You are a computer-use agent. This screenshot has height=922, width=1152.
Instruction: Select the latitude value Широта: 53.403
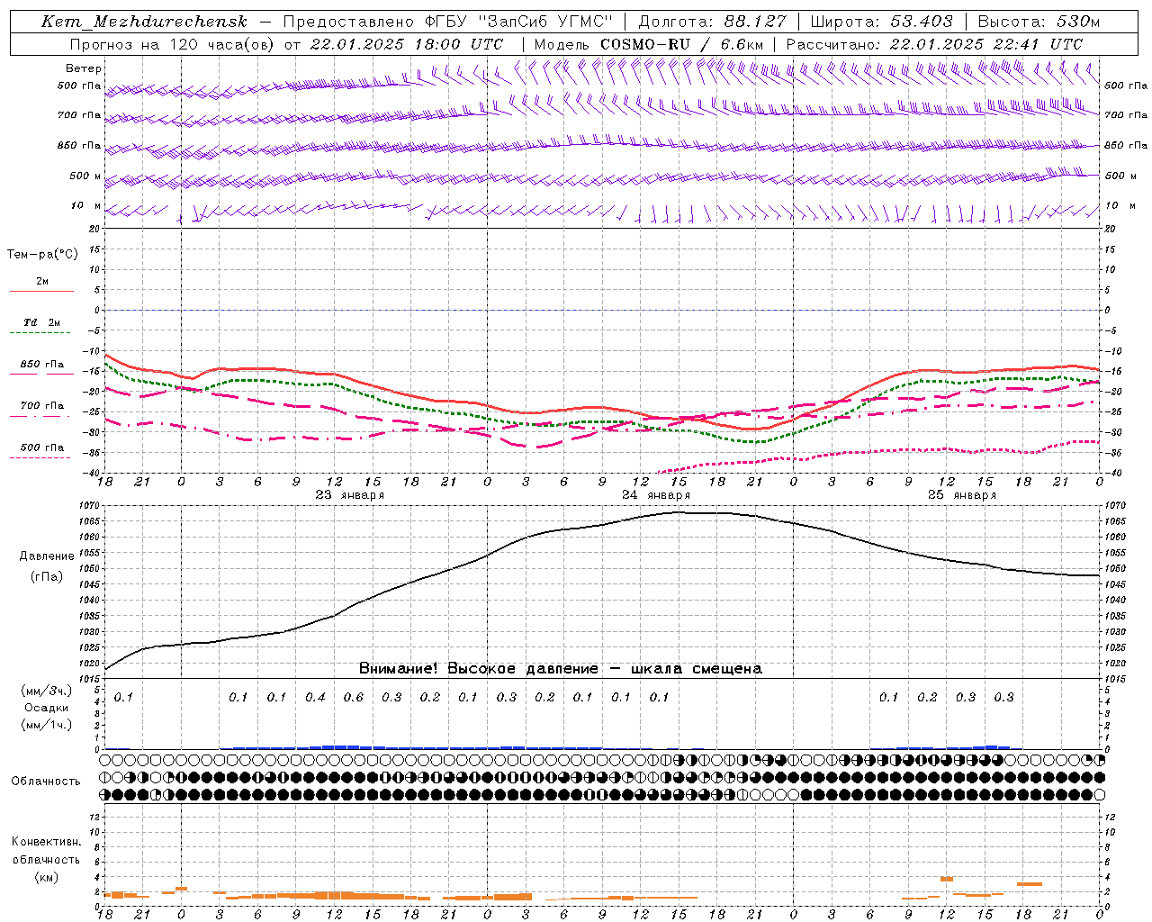click(x=882, y=22)
